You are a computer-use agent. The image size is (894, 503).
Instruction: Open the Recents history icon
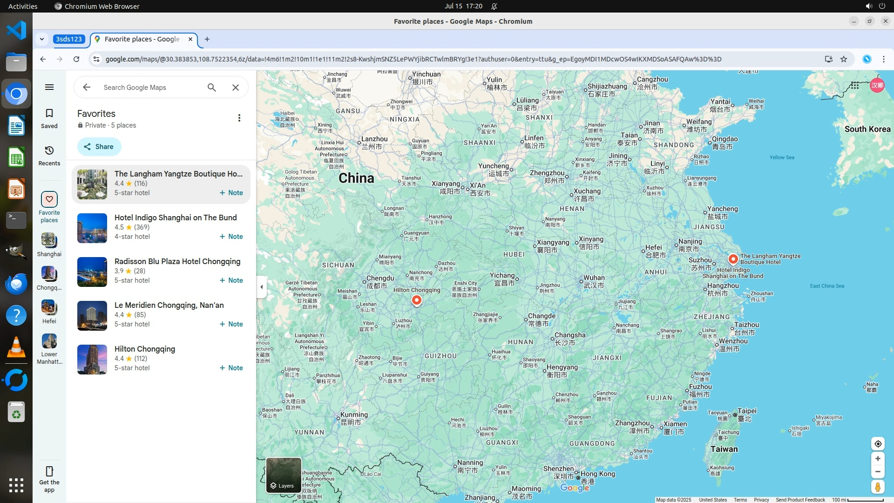tap(49, 151)
